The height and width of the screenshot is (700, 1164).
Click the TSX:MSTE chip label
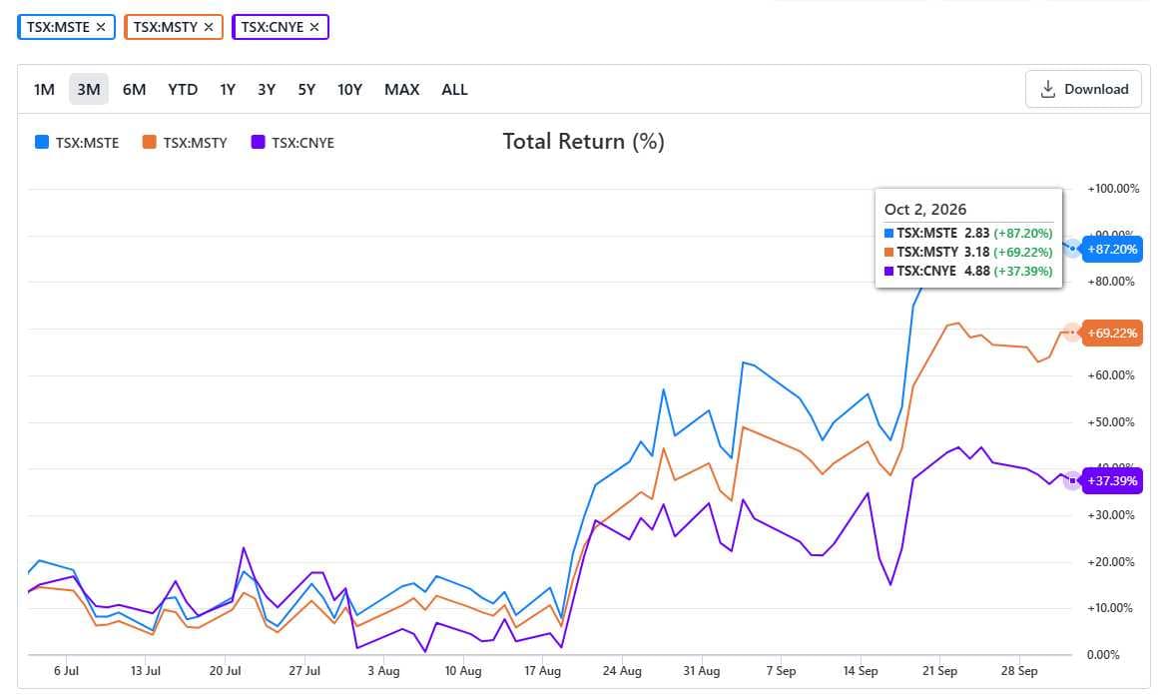tap(58, 28)
